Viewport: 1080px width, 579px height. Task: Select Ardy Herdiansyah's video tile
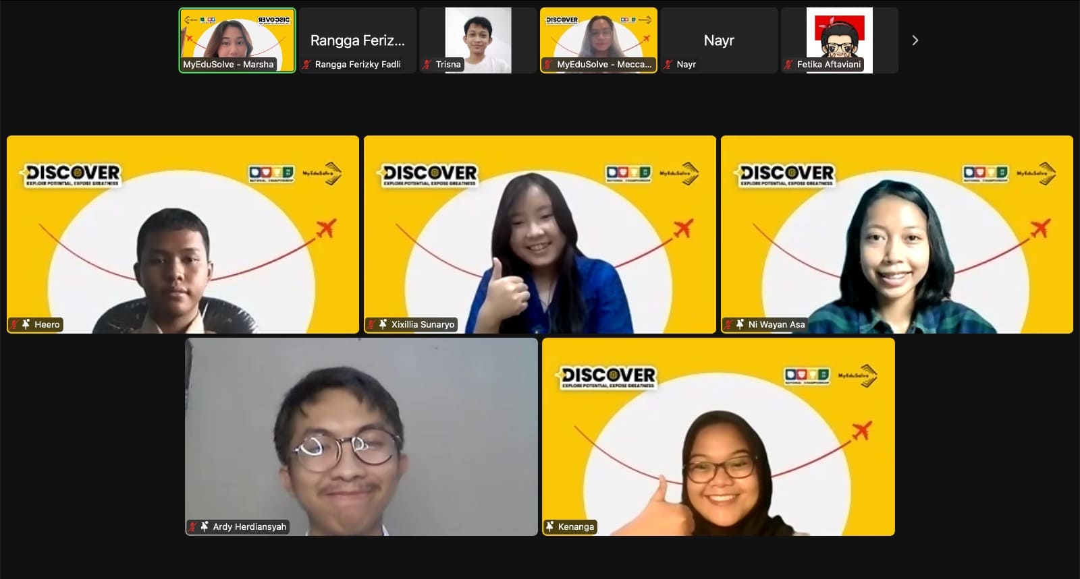361,431
